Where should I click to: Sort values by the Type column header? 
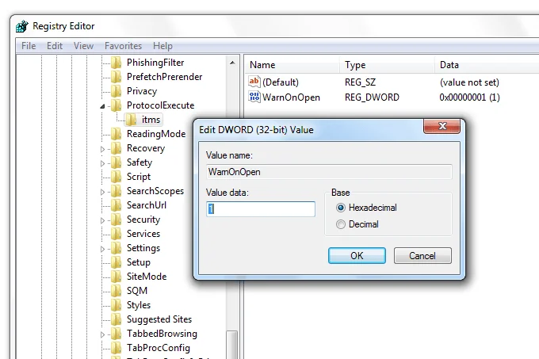pos(388,65)
